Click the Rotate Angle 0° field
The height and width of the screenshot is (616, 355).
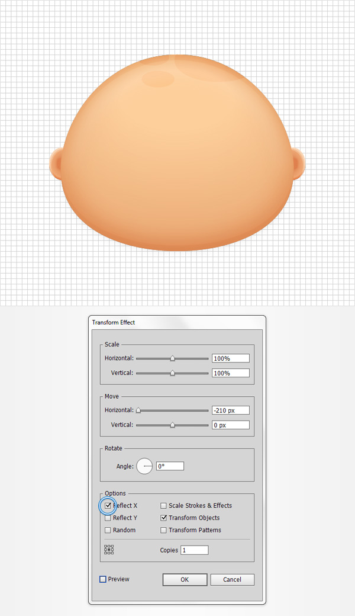tap(170, 466)
